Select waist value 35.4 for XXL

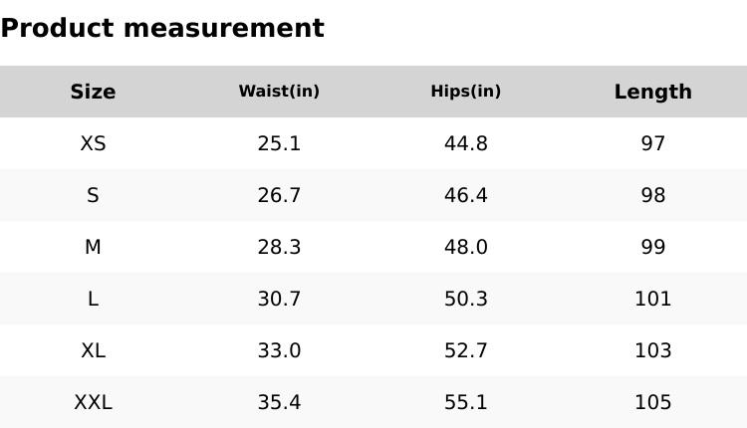(279, 402)
